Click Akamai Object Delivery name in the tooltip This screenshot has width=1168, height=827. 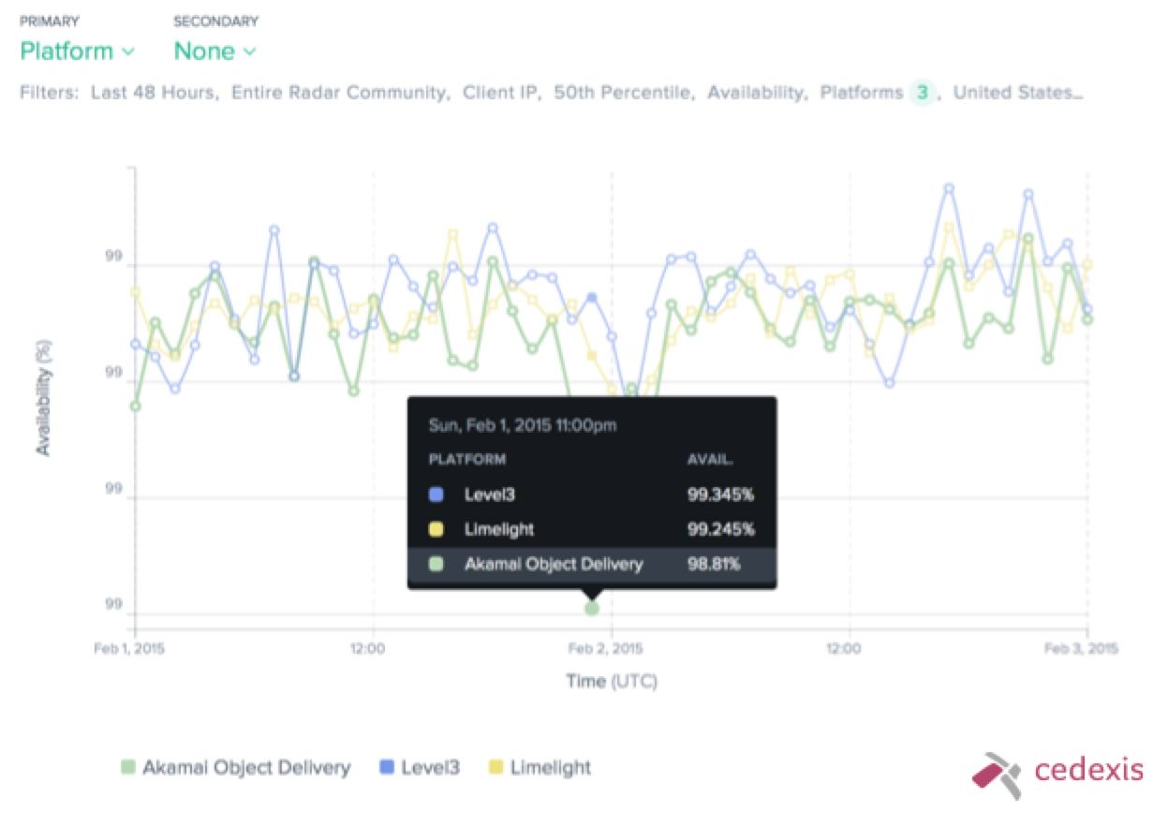pos(554,564)
